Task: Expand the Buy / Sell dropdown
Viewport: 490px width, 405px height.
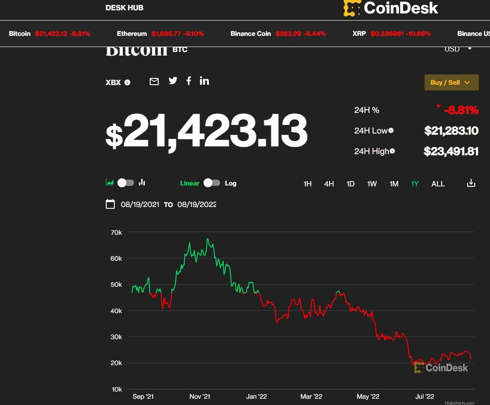Action: tap(451, 82)
